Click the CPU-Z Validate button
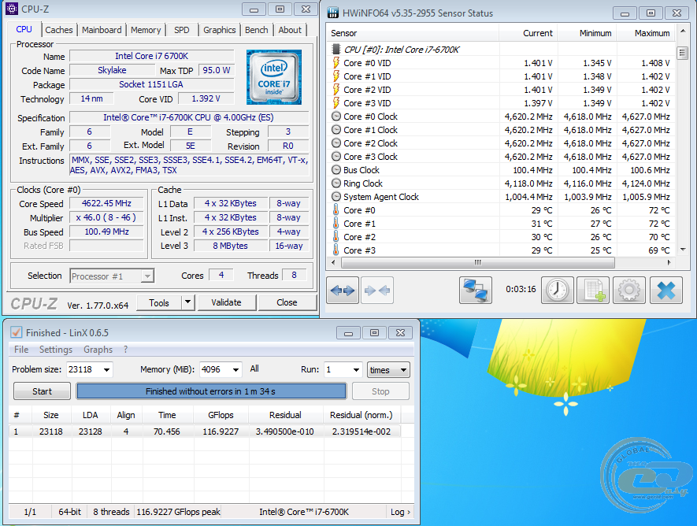The image size is (697, 526). (226, 302)
